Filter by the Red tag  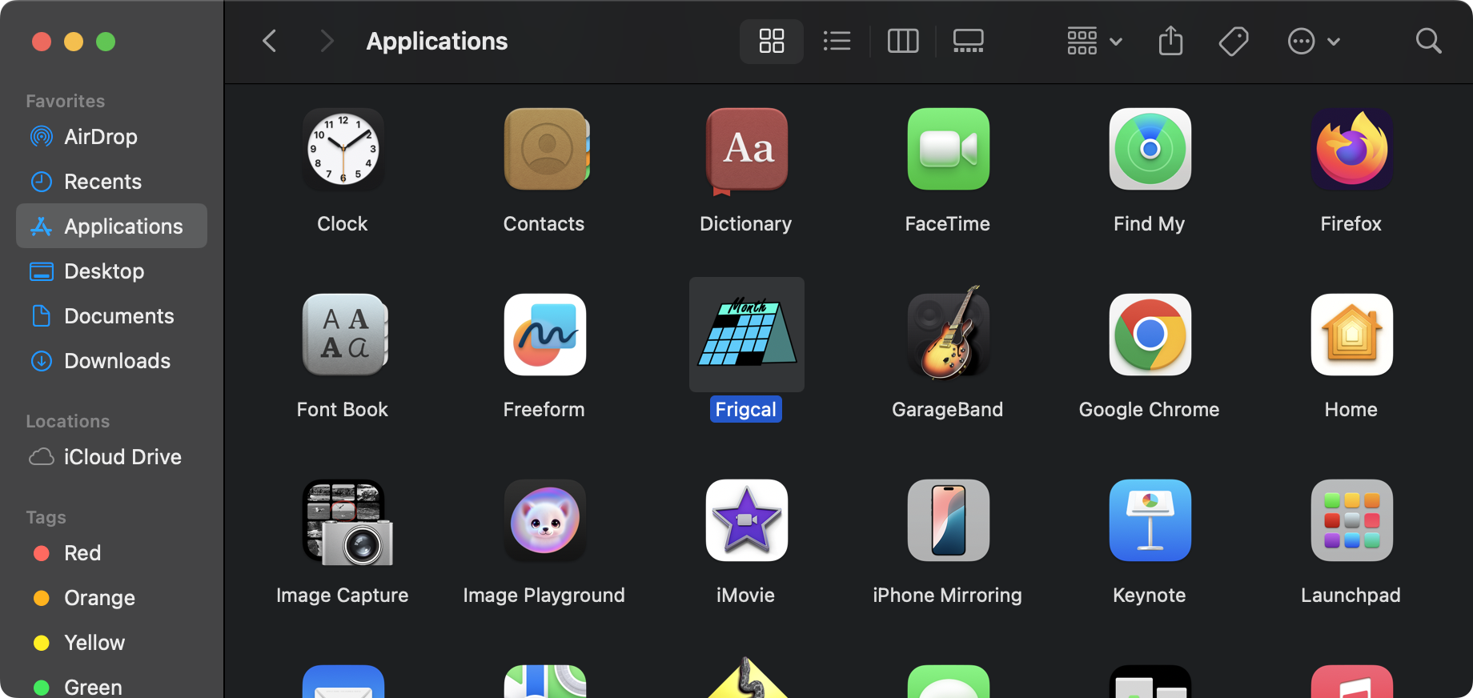pos(111,553)
